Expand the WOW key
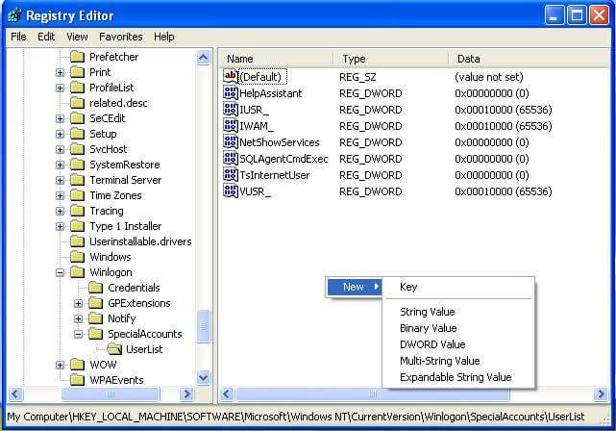The height and width of the screenshot is (431, 616). pyautogui.click(x=61, y=365)
